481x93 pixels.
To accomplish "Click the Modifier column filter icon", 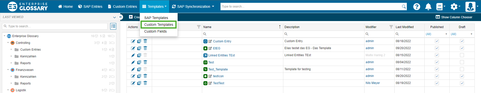I will click(x=391, y=27).
